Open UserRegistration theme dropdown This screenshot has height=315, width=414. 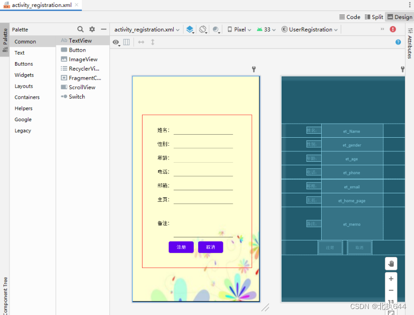(x=310, y=30)
